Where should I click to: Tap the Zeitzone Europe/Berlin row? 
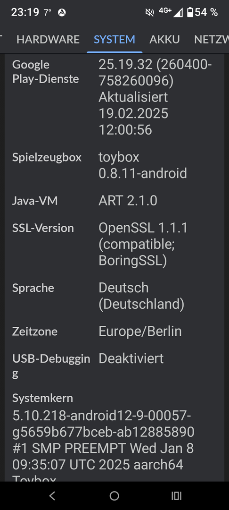114,331
